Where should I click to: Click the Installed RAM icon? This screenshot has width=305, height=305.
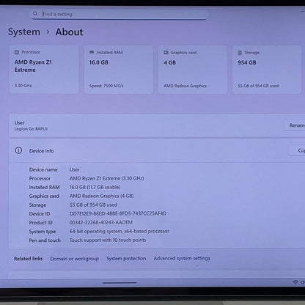(92, 52)
